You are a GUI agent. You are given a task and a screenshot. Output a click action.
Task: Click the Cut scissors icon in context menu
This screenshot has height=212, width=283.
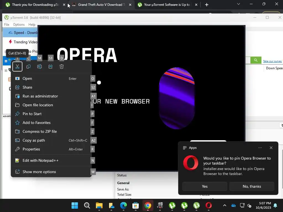tap(17, 67)
